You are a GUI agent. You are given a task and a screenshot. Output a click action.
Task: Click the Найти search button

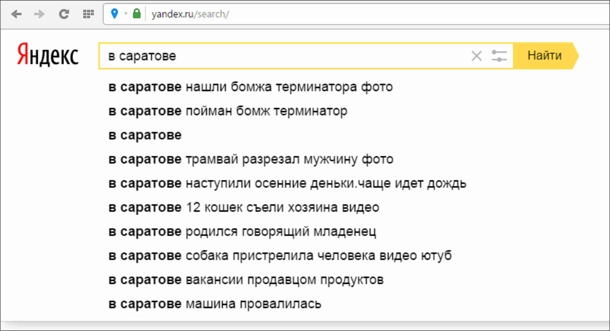click(545, 56)
